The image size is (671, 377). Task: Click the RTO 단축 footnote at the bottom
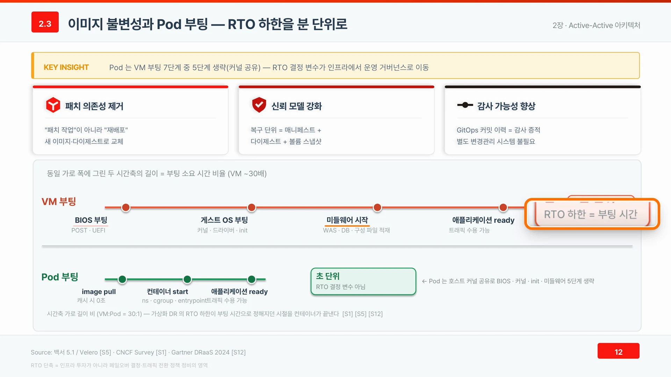click(x=119, y=365)
